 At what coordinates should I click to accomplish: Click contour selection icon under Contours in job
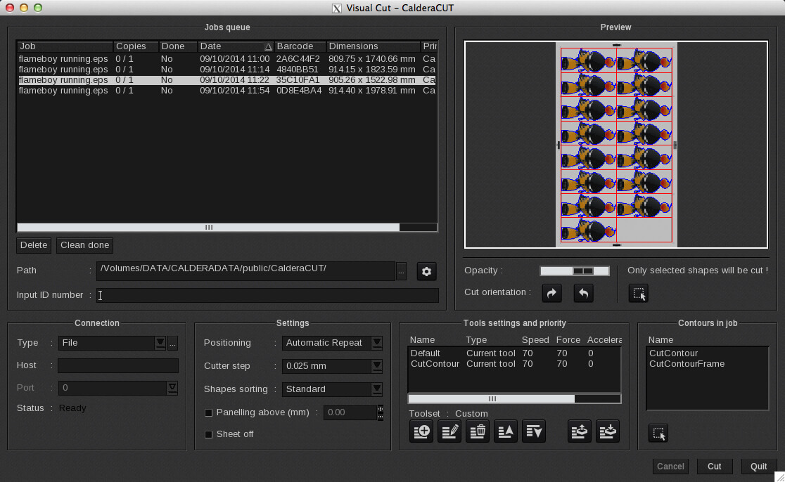(658, 433)
